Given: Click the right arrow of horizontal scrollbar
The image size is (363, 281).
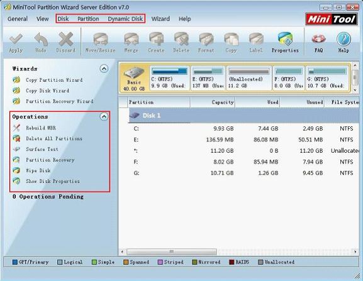Looking at the screenshot, I should pyautogui.click(x=355, y=251).
